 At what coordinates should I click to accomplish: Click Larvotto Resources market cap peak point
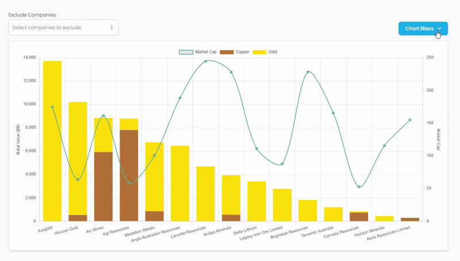206,61
